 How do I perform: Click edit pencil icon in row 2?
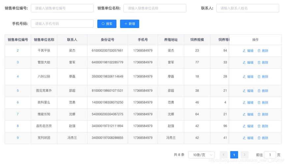244,51
